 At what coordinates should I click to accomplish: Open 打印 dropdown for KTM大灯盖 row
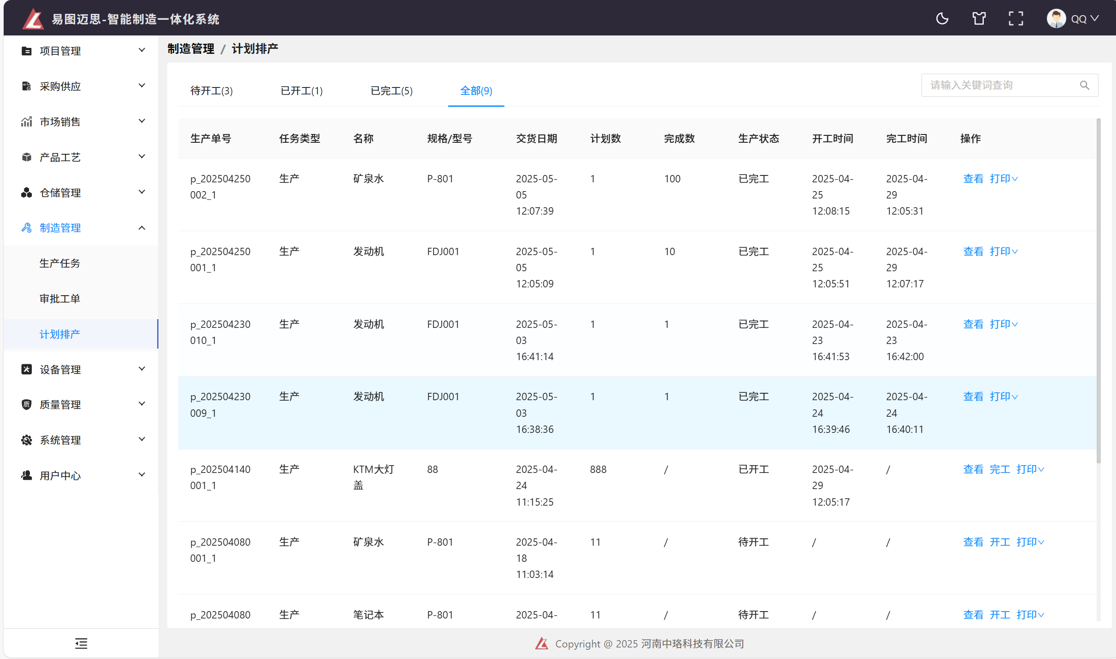[x=1031, y=469]
